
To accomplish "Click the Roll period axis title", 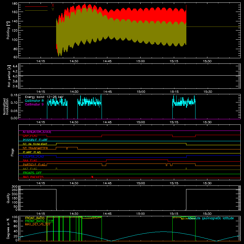I will 9,76.
